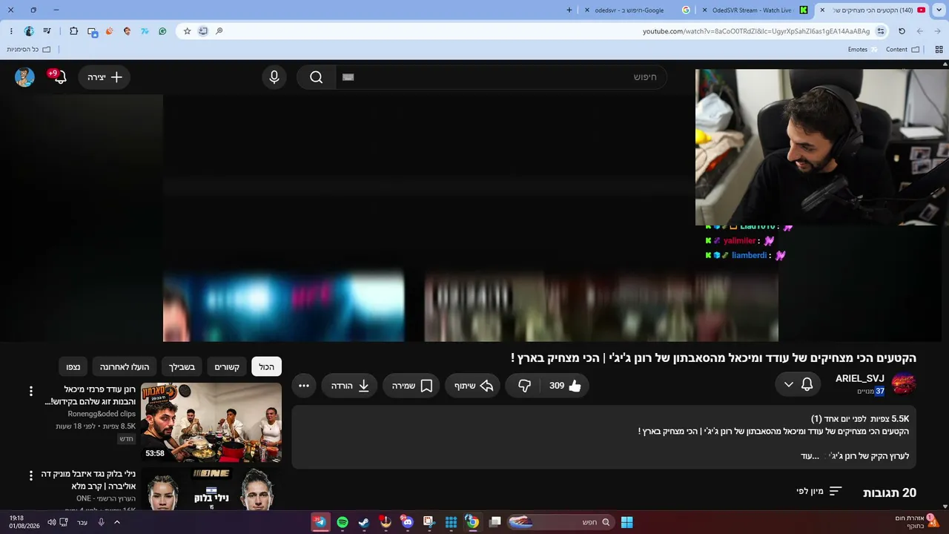
Task: Click the download button
Action: point(350,386)
